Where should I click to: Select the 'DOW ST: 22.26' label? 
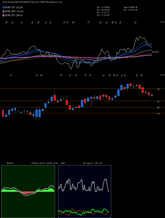coord(14,7)
